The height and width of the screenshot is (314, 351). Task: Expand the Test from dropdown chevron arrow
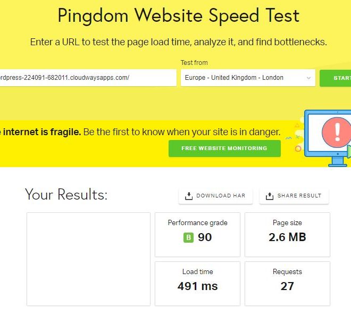pyautogui.click(x=308, y=78)
